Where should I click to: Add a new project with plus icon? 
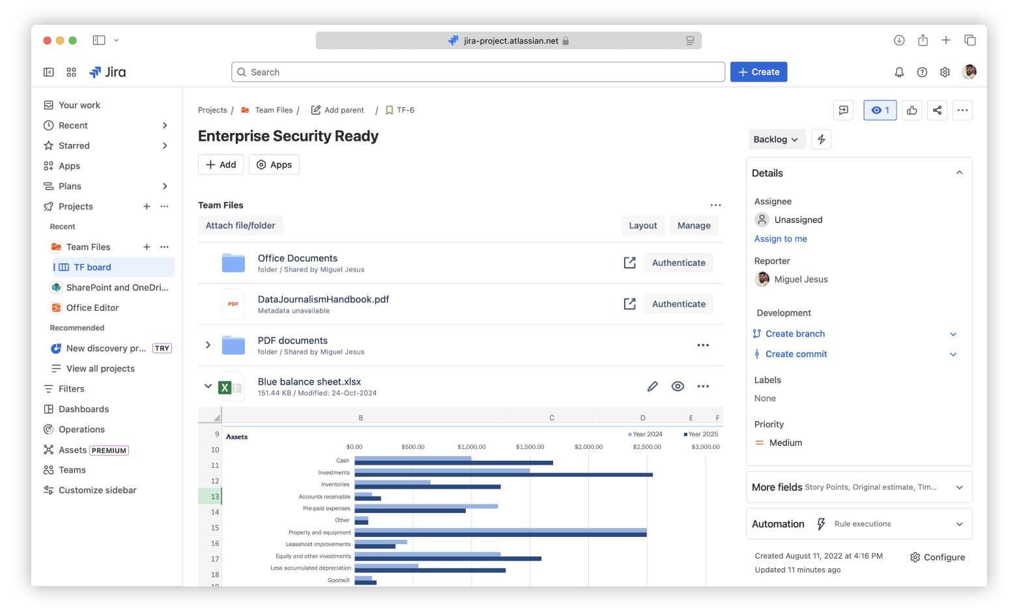coord(147,207)
